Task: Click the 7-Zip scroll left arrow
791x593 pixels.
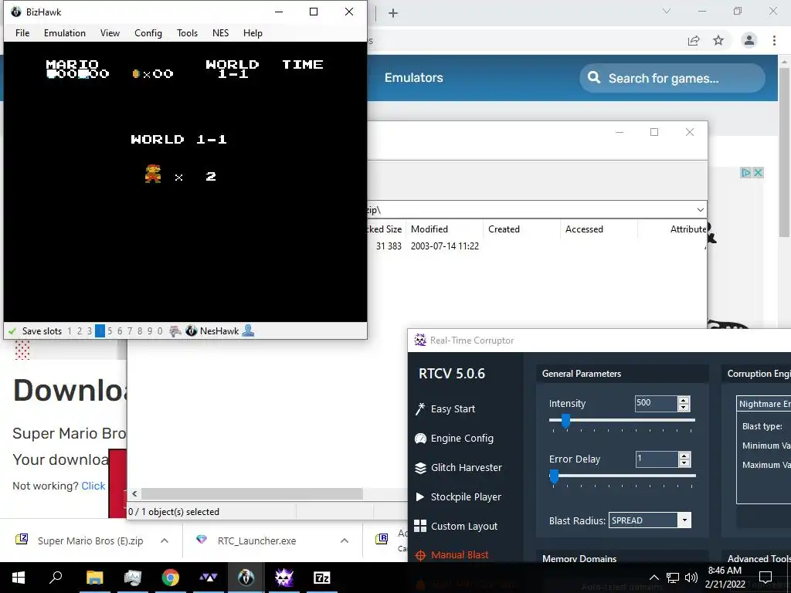Action: coord(134,493)
